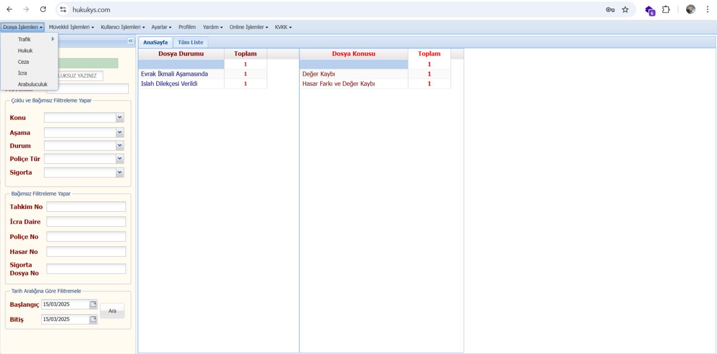Select Trafik from the Dosya İşlemleri menu
The width and height of the screenshot is (717, 354).
click(24, 39)
